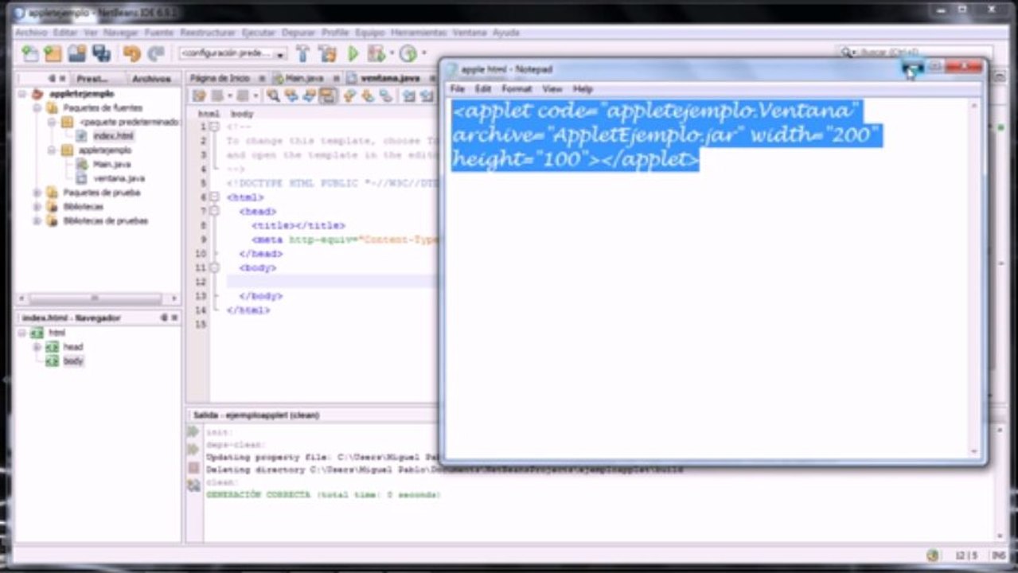Click the Ant settings icon in output panel
This screenshot has width=1018, height=573.
pos(193,485)
